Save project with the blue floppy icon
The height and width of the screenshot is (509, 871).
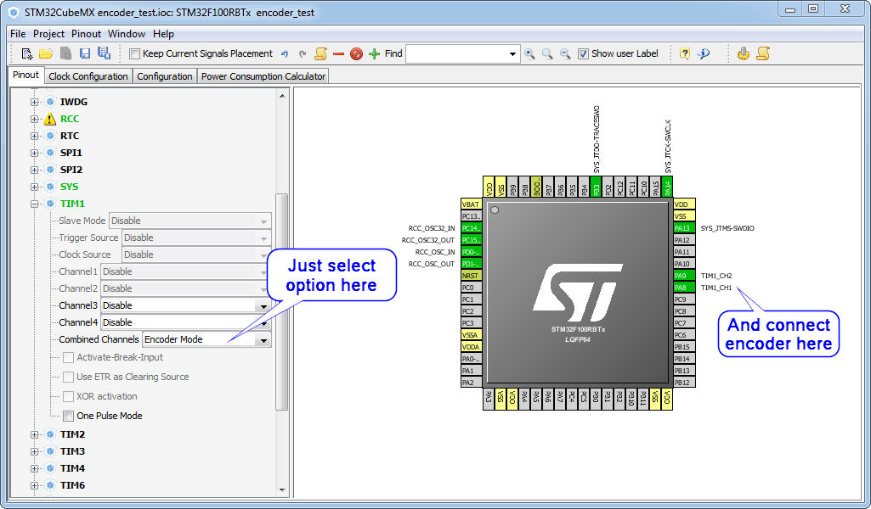click(84, 53)
